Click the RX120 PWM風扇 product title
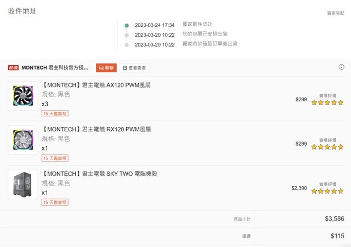351x247 pixels. (97, 129)
